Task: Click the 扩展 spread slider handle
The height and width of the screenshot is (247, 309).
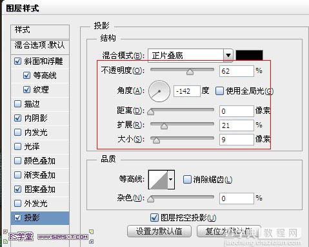Action: point(164,126)
